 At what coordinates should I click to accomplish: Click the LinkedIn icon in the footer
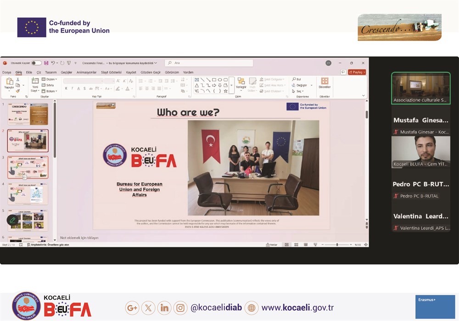point(164,308)
